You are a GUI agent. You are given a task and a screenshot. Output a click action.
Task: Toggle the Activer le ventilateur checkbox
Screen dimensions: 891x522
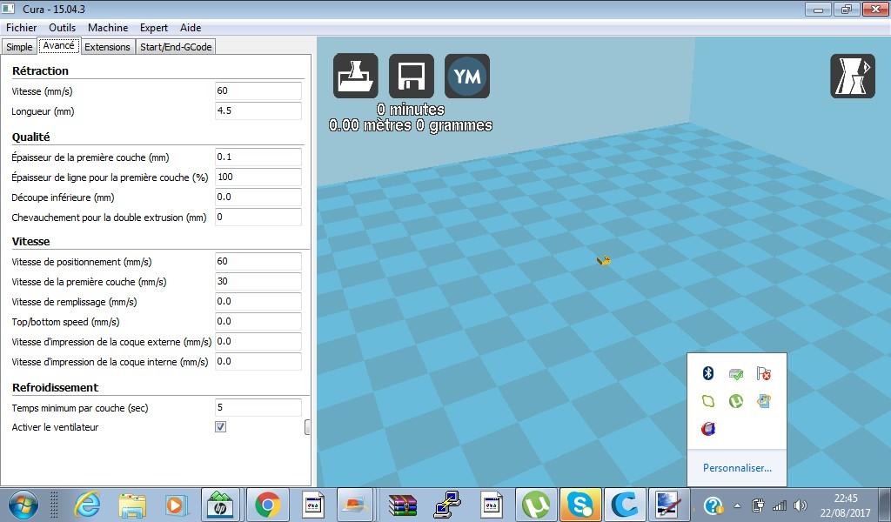(220, 426)
